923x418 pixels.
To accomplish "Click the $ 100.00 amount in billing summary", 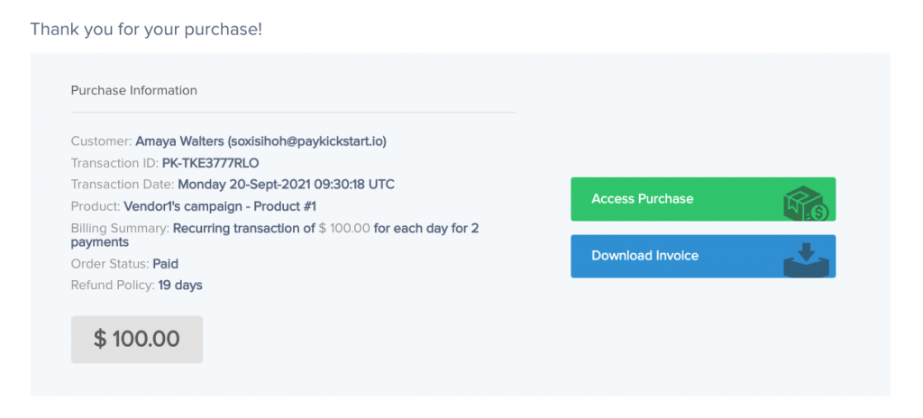I will [x=344, y=228].
